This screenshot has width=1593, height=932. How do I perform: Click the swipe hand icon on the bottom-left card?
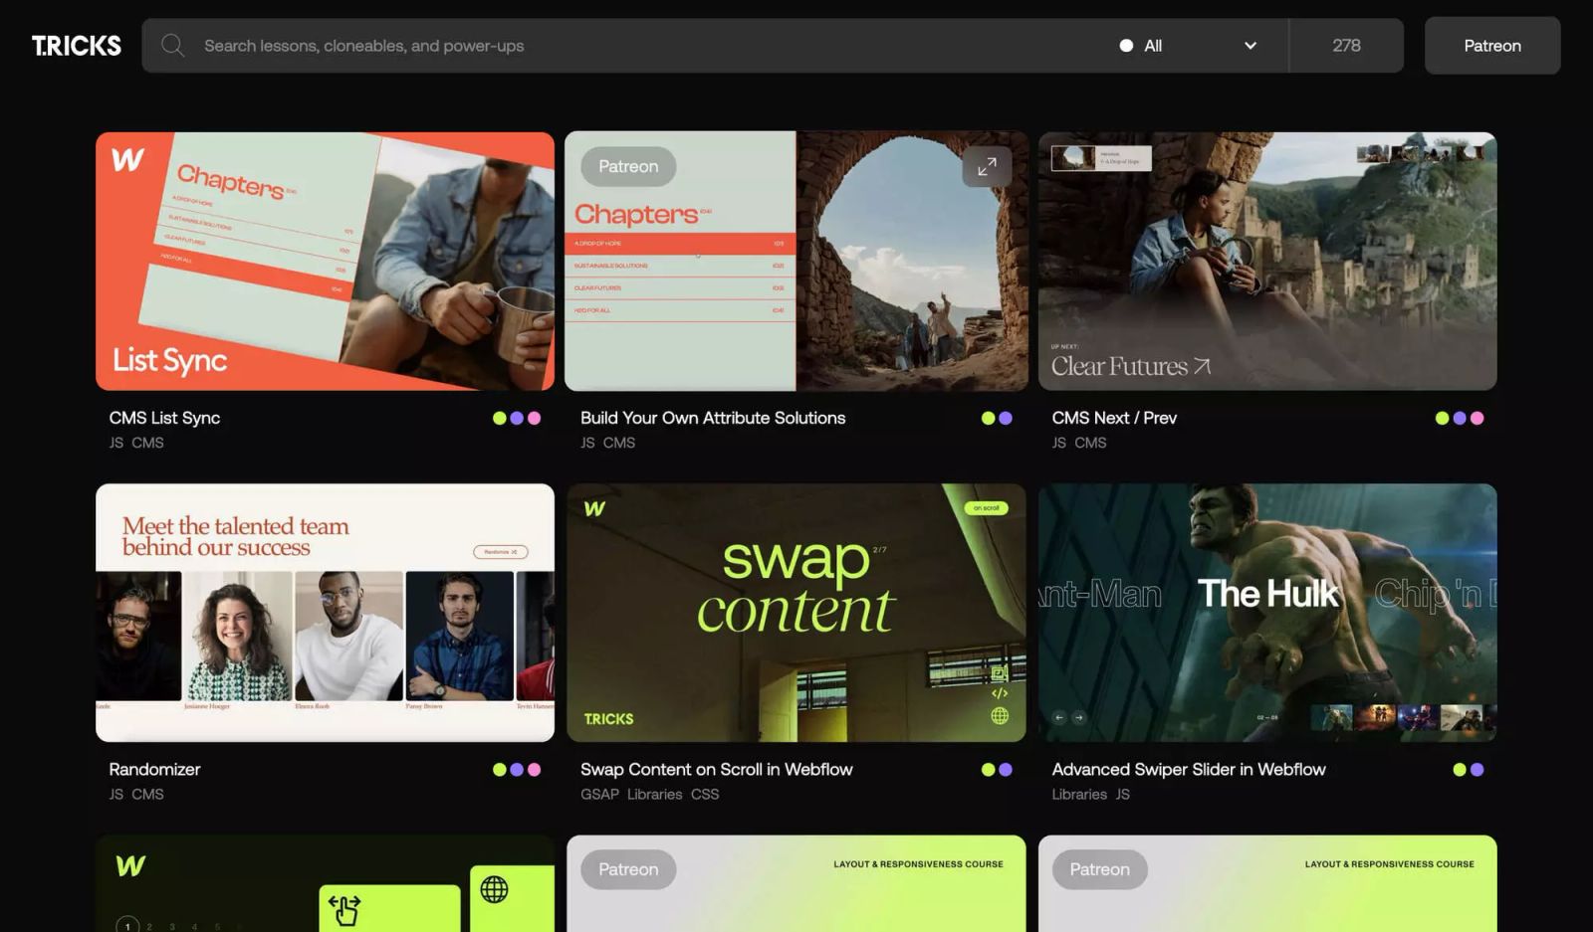344,909
